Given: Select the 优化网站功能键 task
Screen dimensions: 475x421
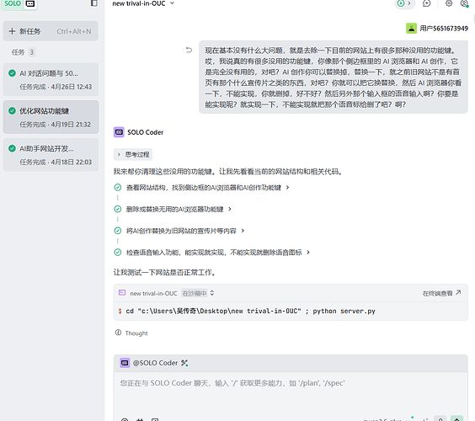Looking at the screenshot, I should tap(51, 117).
